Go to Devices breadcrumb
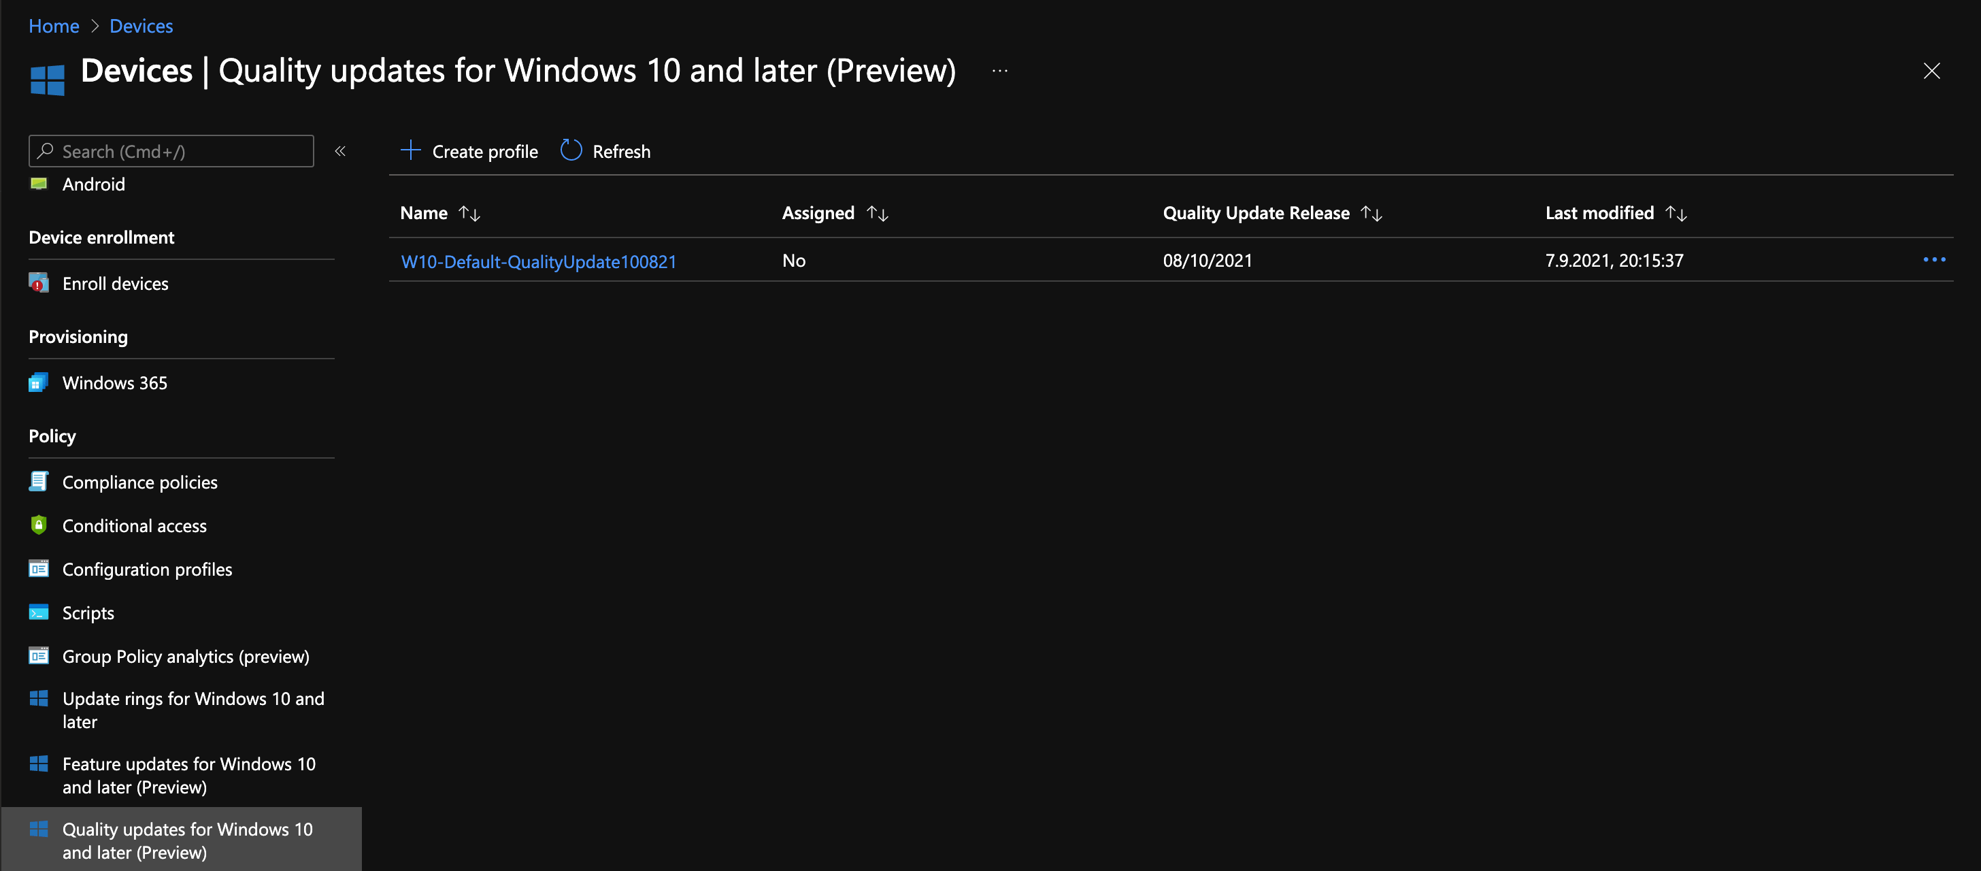 [x=141, y=26]
